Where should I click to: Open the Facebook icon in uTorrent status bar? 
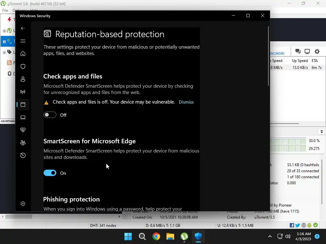292,225
